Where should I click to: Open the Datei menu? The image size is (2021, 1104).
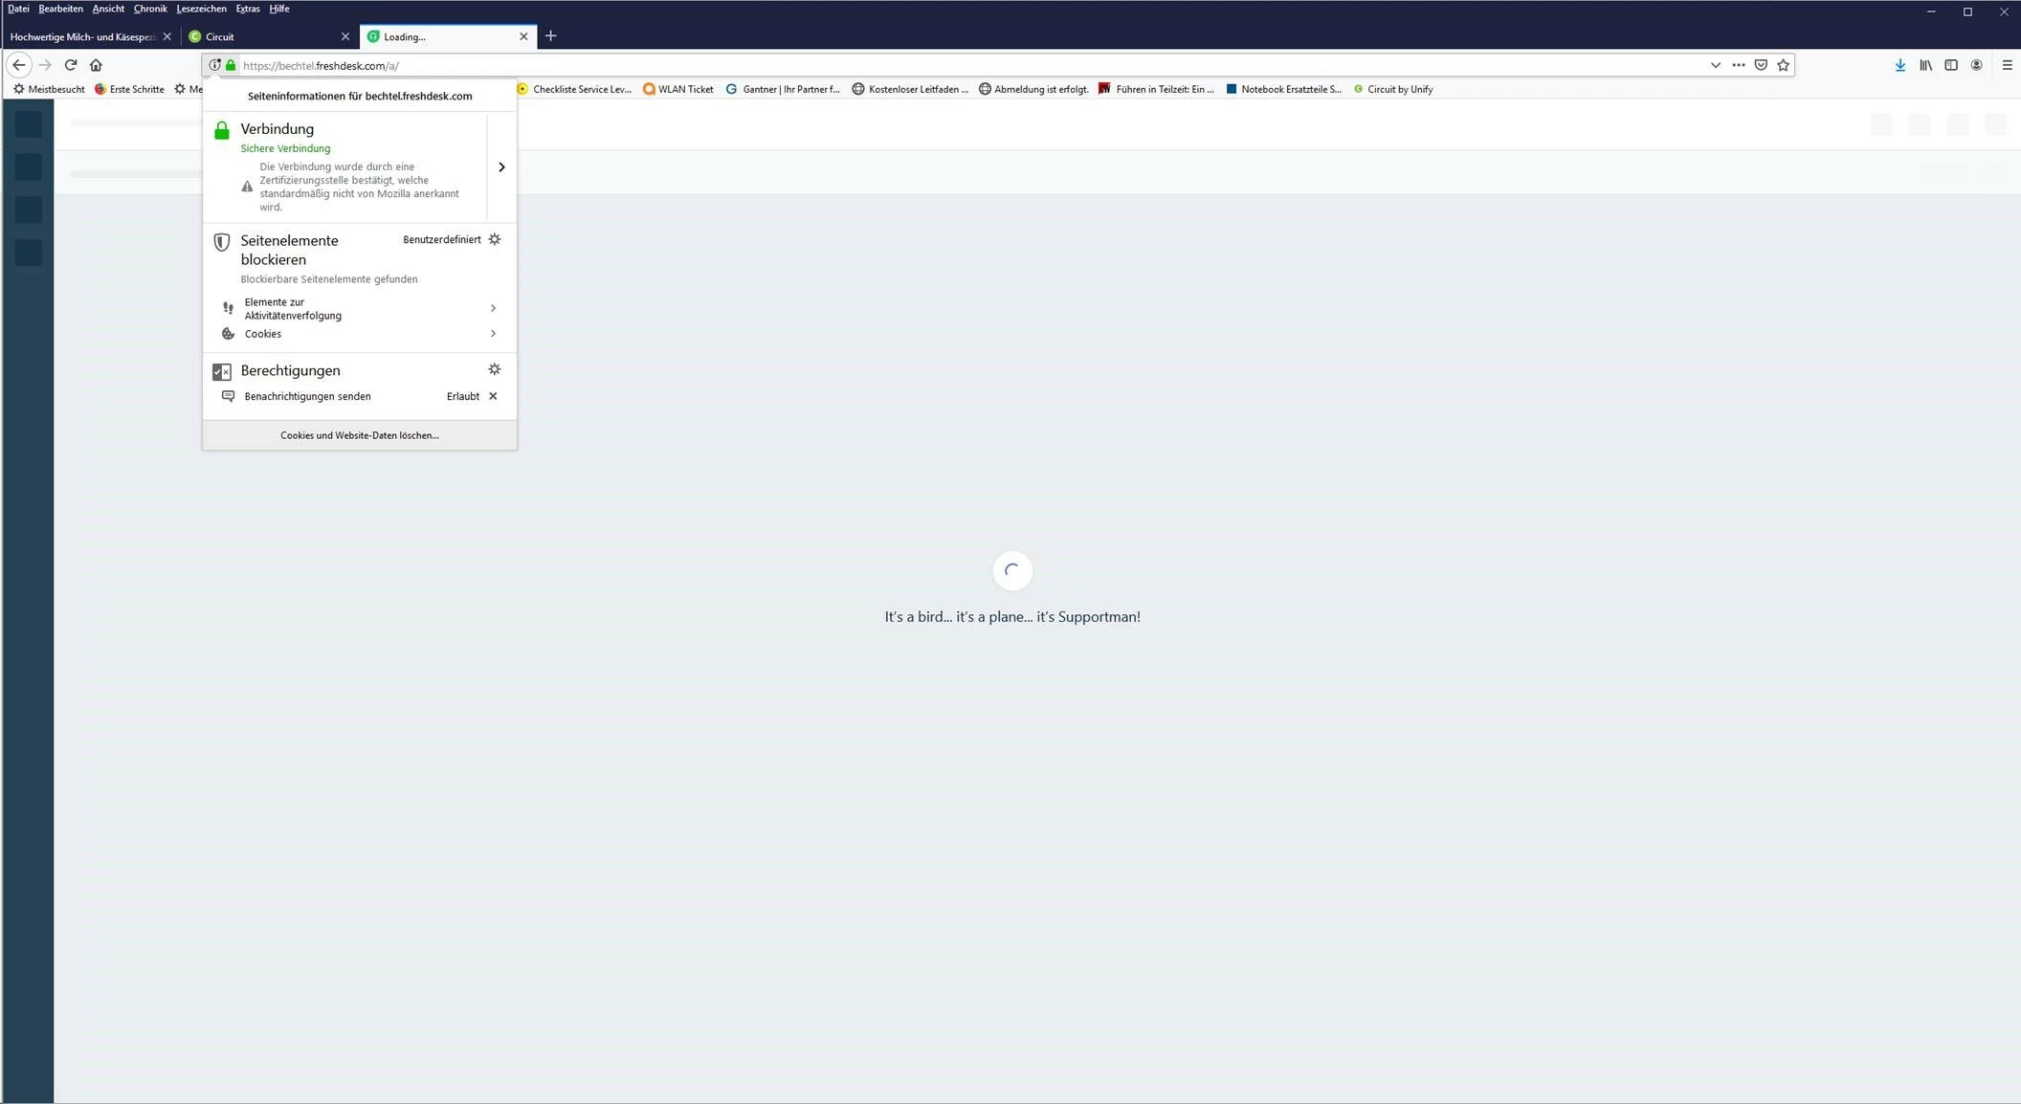(18, 9)
